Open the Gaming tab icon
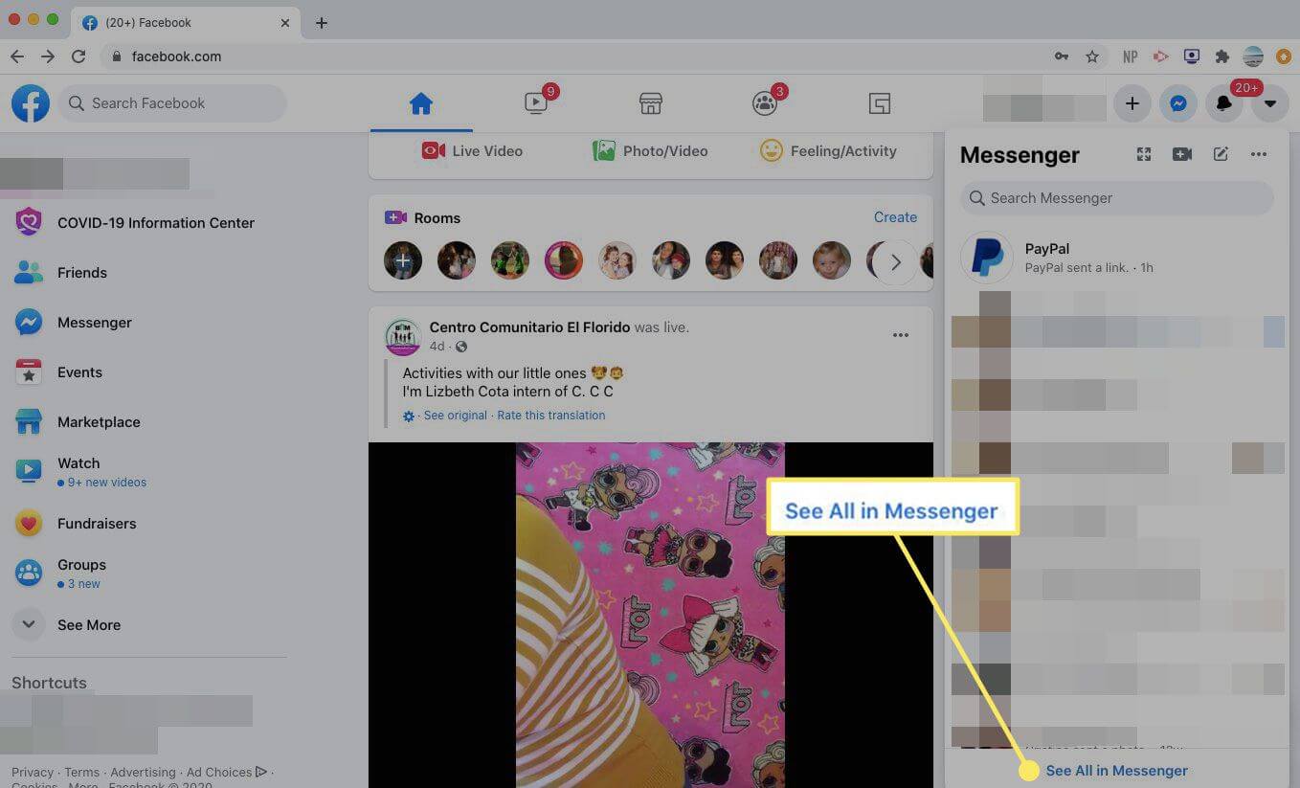 (880, 103)
